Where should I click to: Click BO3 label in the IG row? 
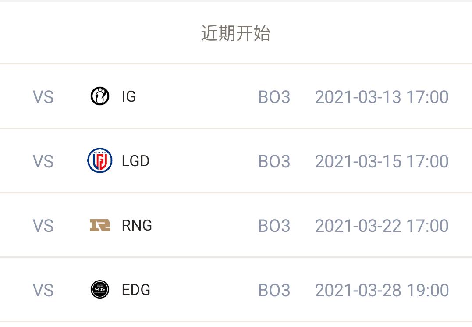point(274,97)
